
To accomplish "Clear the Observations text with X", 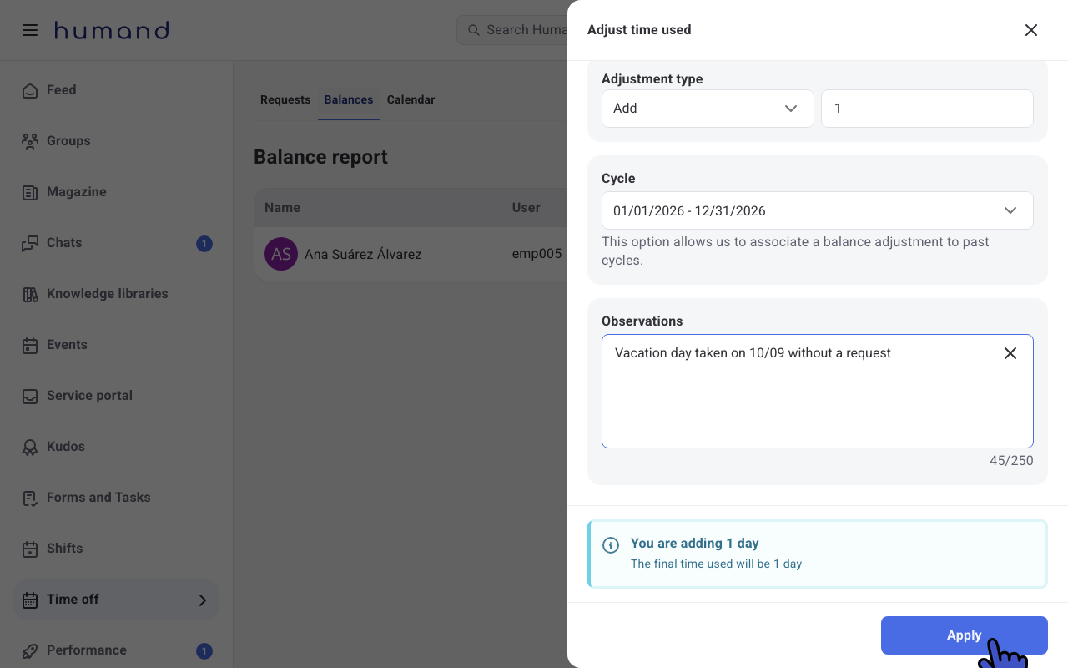I will [1010, 353].
